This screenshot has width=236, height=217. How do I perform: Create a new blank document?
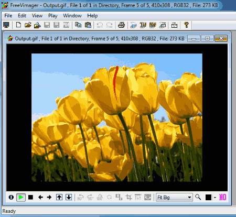(18, 25)
